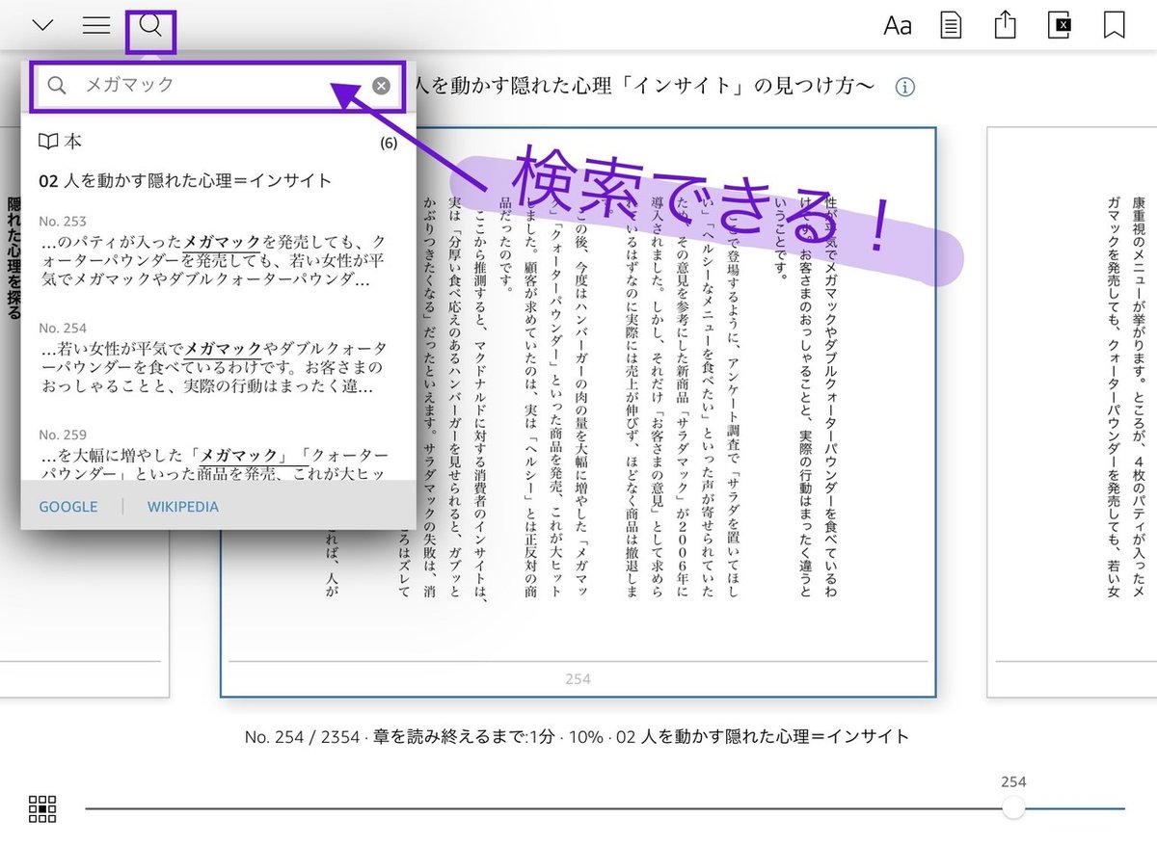Tap the share icon
The width and height of the screenshot is (1157, 845).
1006,25
